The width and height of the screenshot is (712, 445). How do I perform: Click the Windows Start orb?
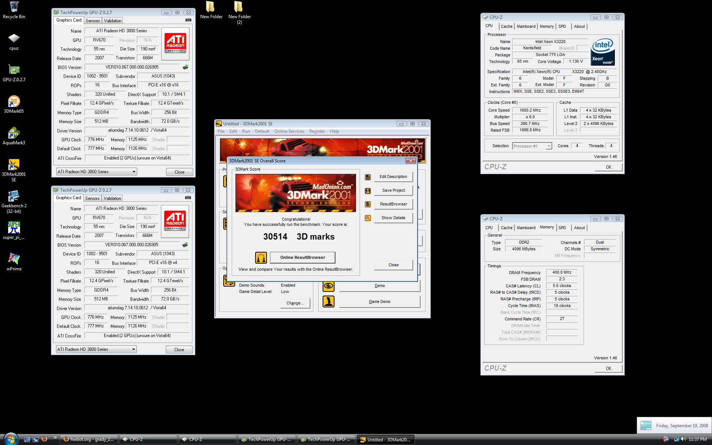[x=10, y=439]
